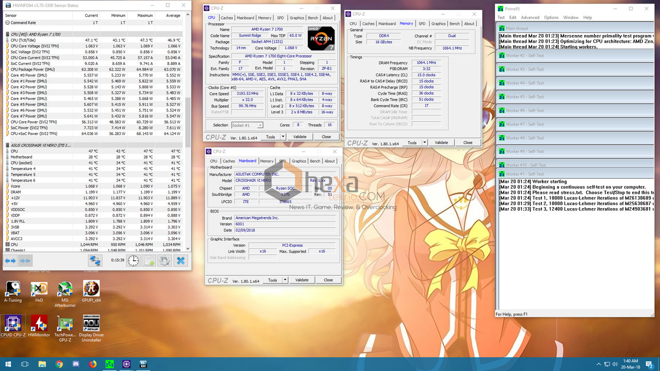Select CPUID CPU-Z desktop shortcut
The width and height of the screenshot is (660, 371).
point(13,326)
